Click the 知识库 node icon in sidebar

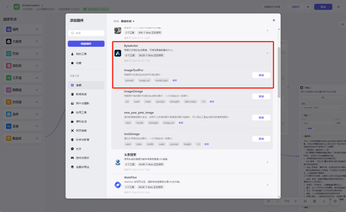pos(9,66)
